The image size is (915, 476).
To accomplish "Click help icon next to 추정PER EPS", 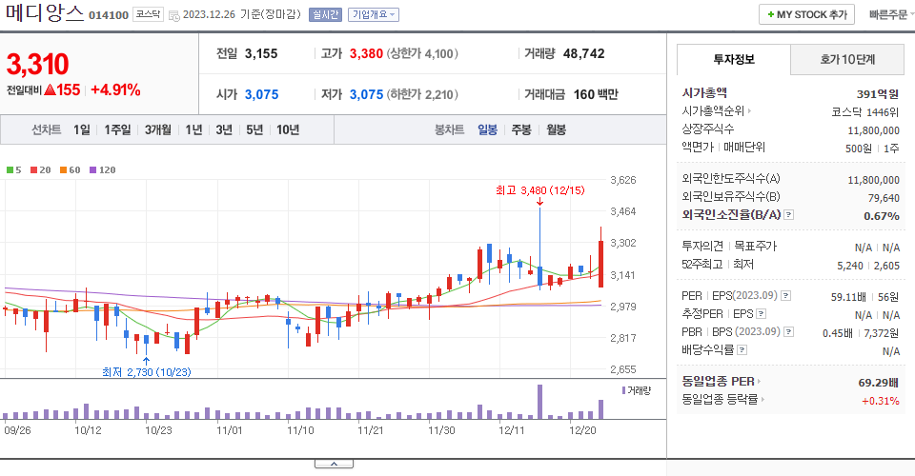I will (761, 314).
